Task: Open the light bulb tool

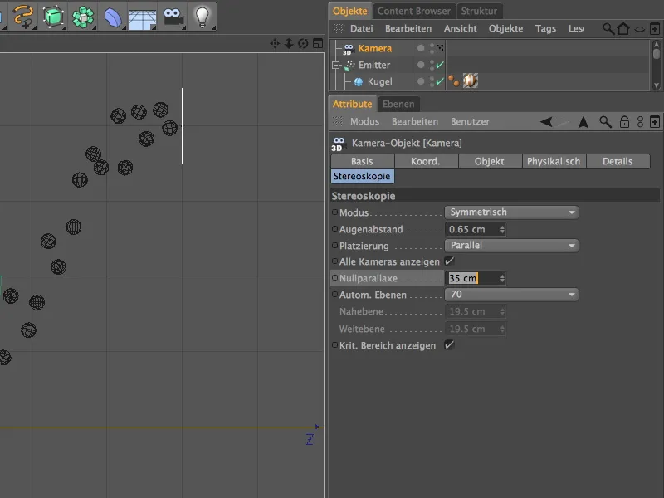Action: click(203, 17)
